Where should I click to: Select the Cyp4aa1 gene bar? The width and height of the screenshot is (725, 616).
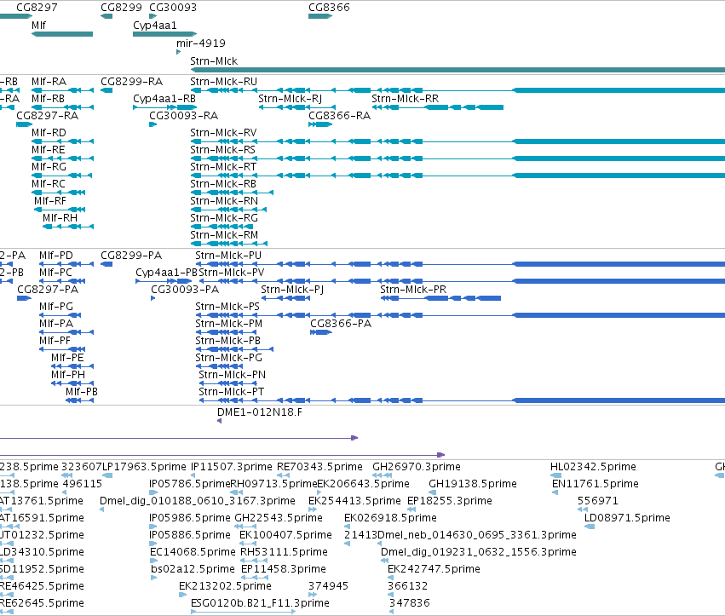[164, 34]
